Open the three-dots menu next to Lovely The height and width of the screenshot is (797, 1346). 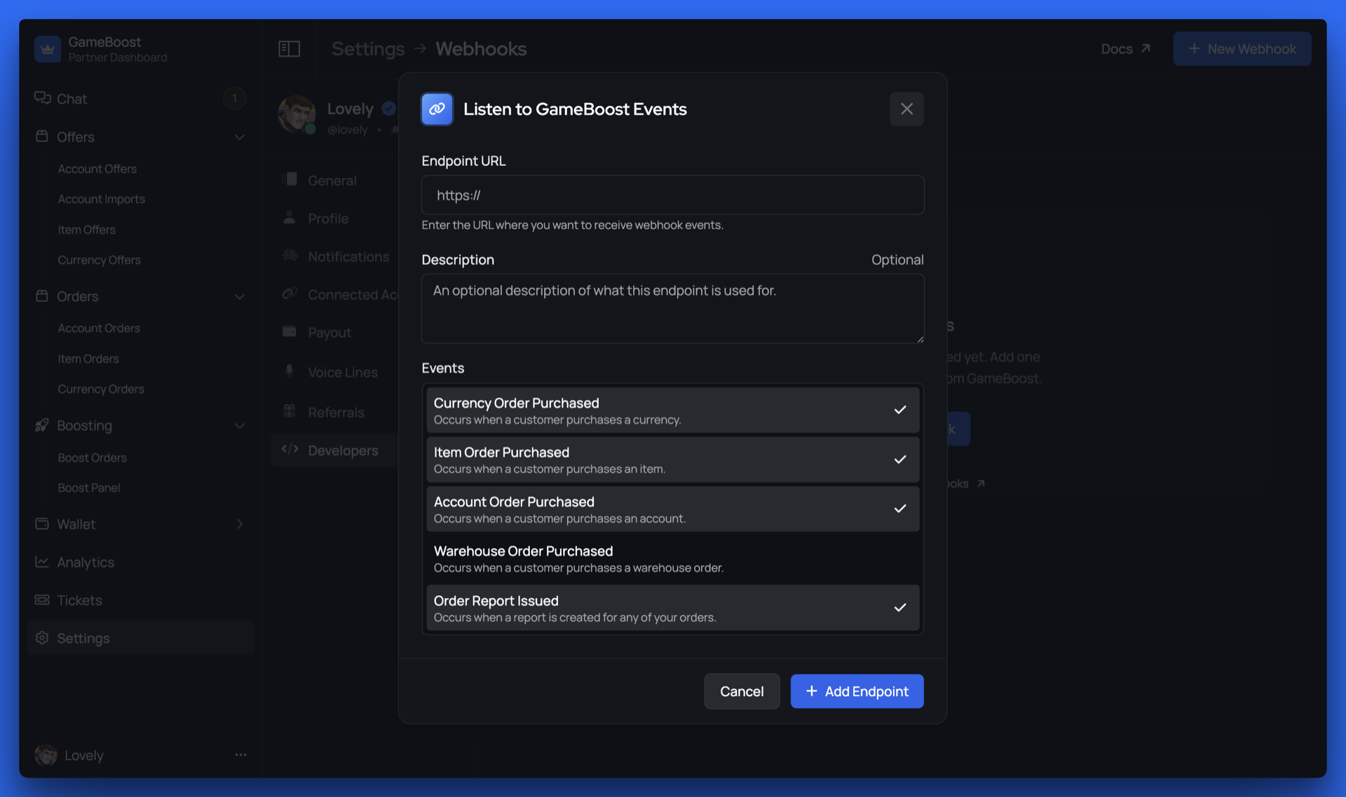[x=240, y=755]
